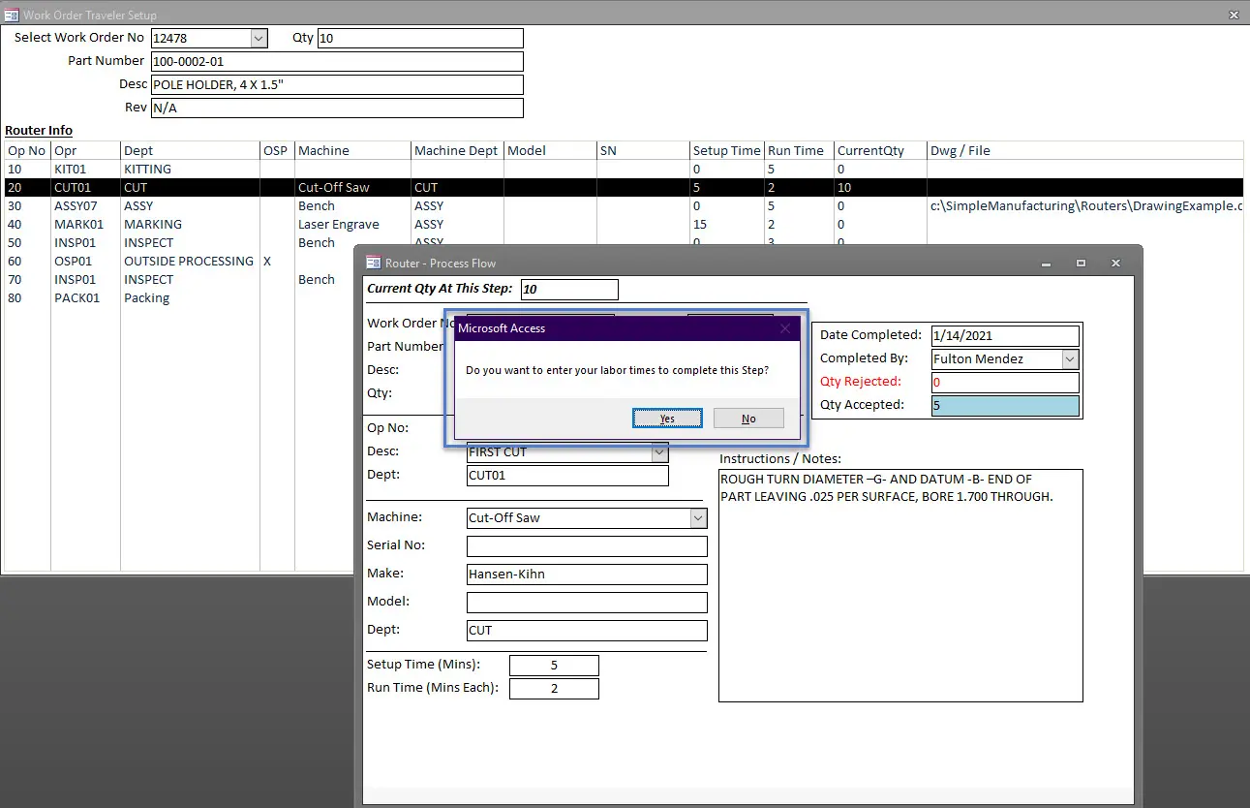Image resolution: width=1250 pixels, height=808 pixels.
Task: Click the Work Order Traveler Setup window icon
Action: click(x=12, y=15)
